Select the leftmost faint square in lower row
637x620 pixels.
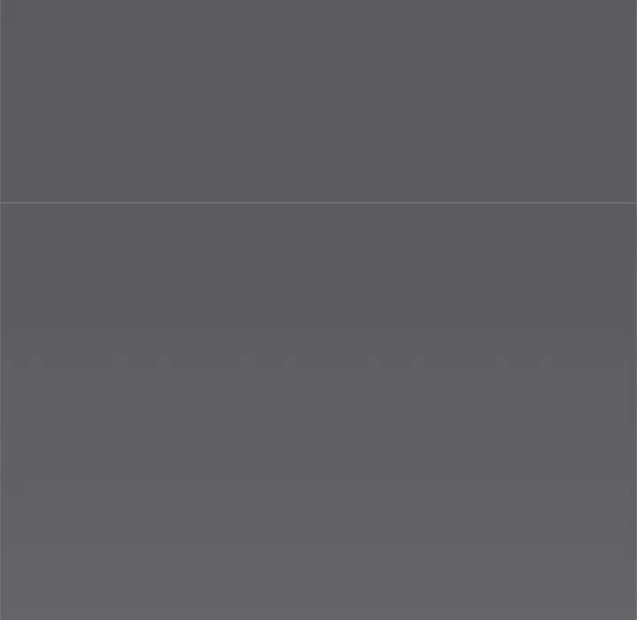point(35,361)
